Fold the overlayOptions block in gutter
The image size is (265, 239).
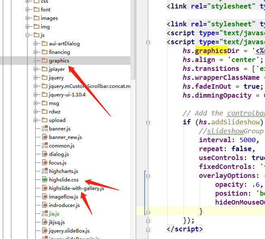[x=148, y=177]
